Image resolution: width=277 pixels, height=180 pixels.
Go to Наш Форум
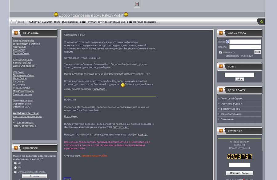19,47
